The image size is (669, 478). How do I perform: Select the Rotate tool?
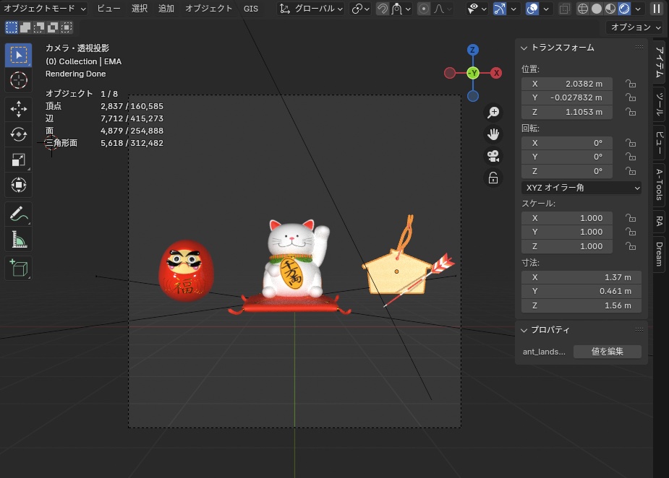pyautogui.click(x=18, y=134)
